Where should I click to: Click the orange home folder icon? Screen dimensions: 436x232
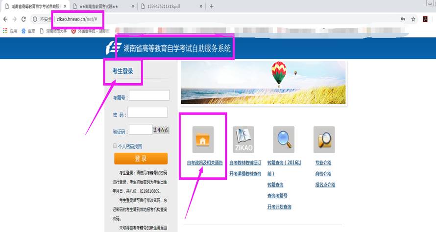[203, 139]
